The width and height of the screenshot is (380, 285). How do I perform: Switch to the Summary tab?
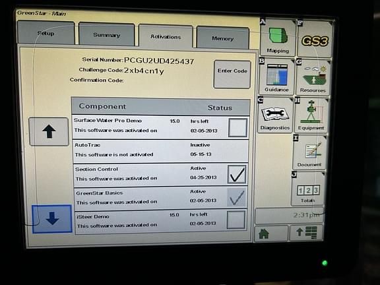coord(107,34)
